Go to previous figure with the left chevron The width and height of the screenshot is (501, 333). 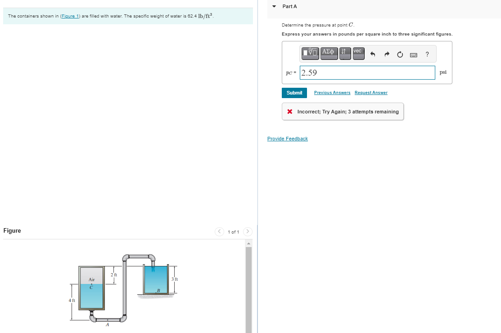pos(219,231)
